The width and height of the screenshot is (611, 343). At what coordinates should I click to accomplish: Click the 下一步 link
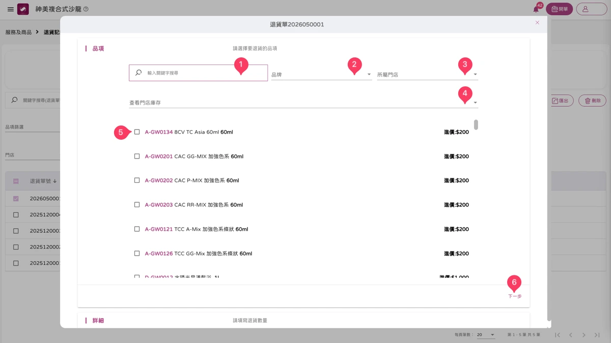[515, 296]
